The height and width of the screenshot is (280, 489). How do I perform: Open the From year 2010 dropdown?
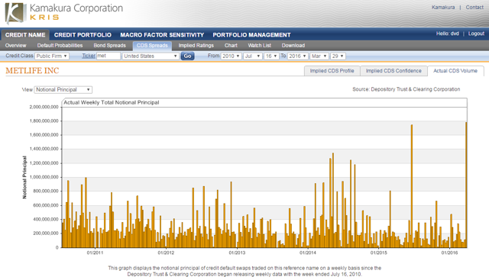[x=231, y=56]
